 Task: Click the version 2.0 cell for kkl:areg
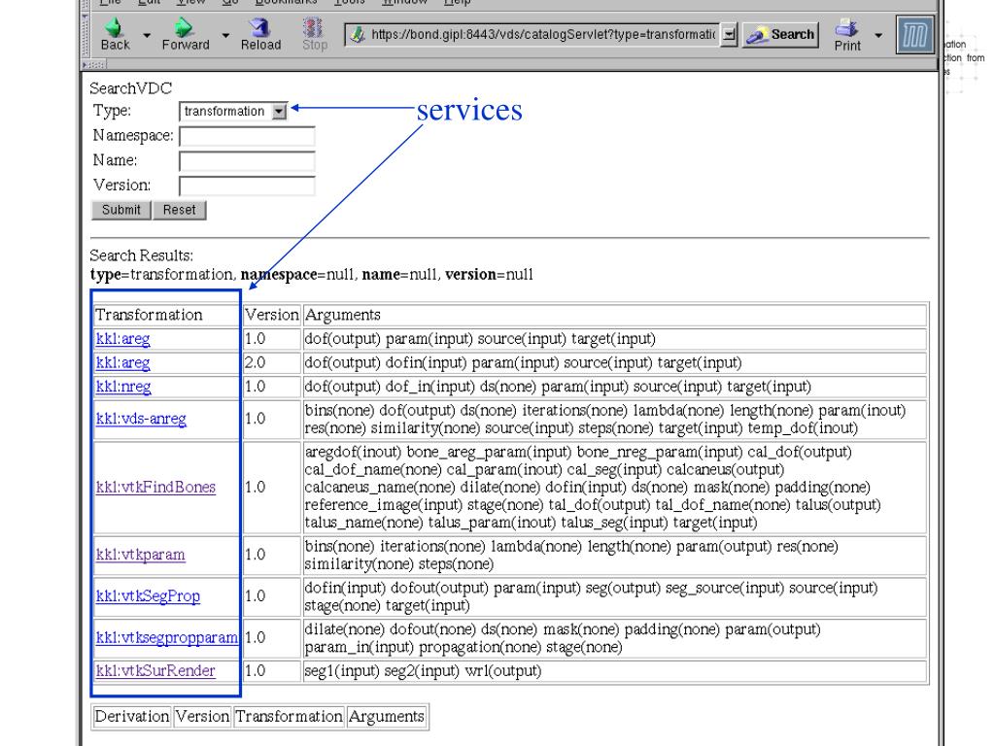click(272, 363)
